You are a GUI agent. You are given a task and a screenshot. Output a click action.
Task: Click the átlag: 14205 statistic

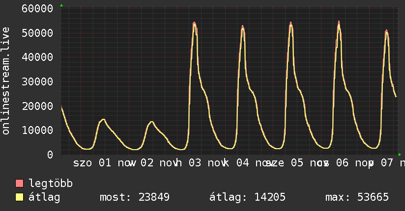point(247,197)
